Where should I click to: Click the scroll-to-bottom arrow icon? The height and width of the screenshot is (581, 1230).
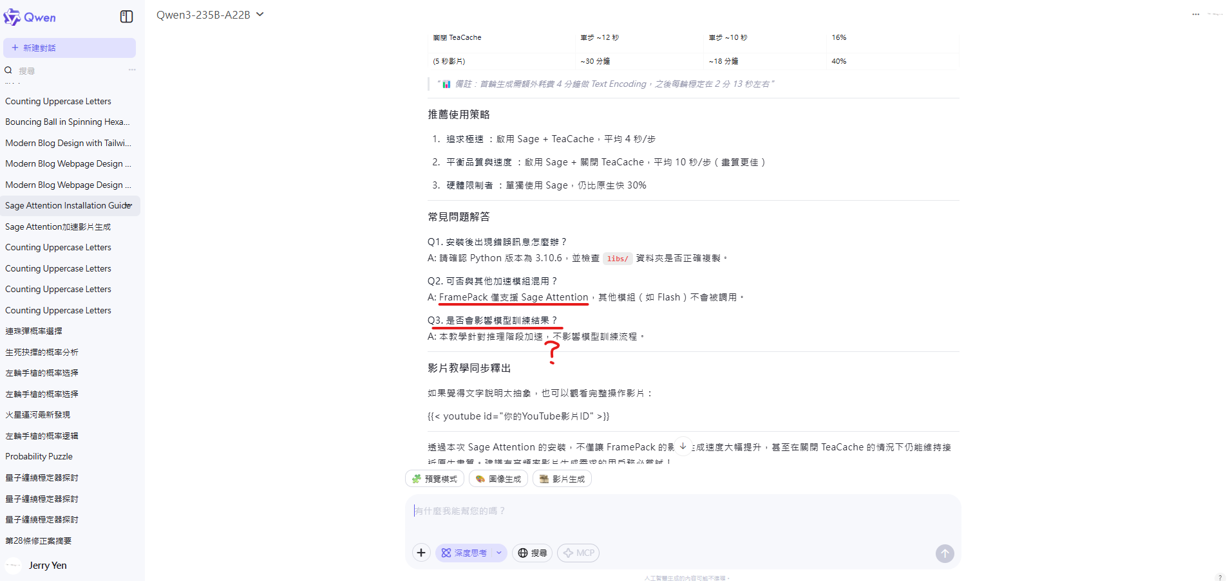click(x=683, y=446)
